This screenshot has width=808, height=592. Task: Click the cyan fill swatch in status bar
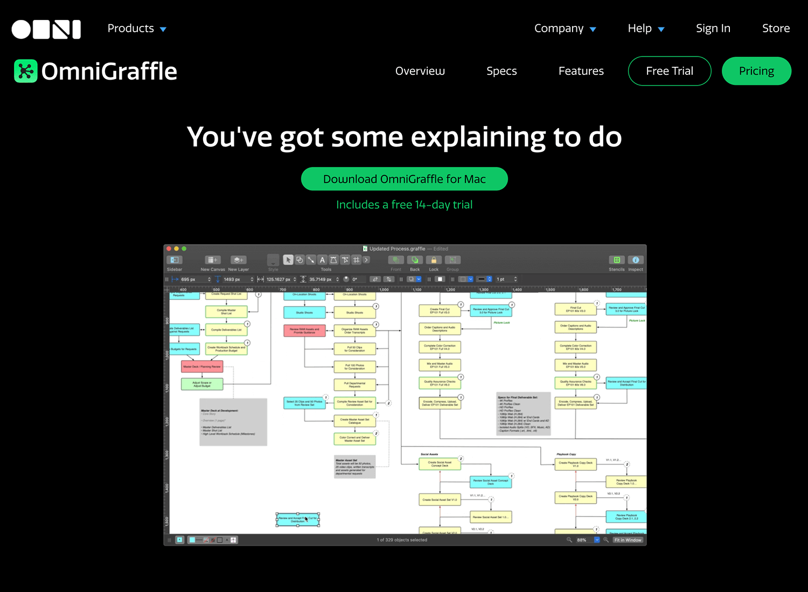point(192,540)
